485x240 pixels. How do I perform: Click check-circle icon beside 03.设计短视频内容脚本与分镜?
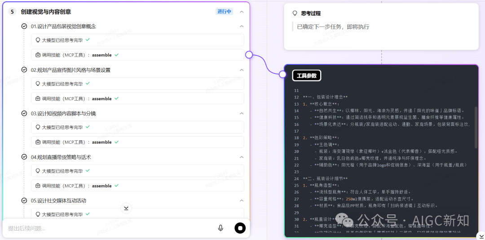(x=24, y=114)
